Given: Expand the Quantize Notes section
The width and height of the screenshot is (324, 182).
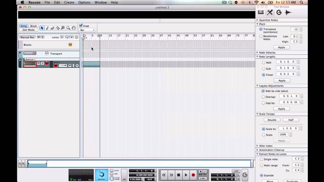Looking at the screenshot, I should point(257,20).
